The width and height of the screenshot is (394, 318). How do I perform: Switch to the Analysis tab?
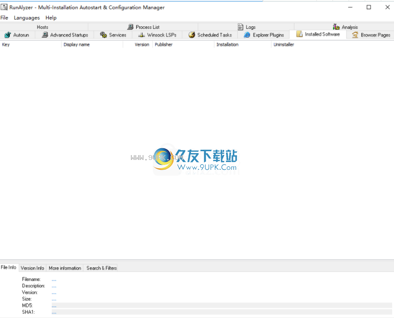click(345, 27)
